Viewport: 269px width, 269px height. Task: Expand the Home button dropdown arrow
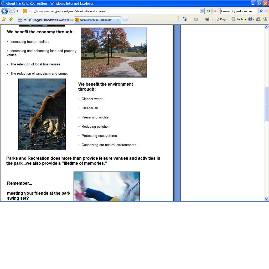coord(190,19)
